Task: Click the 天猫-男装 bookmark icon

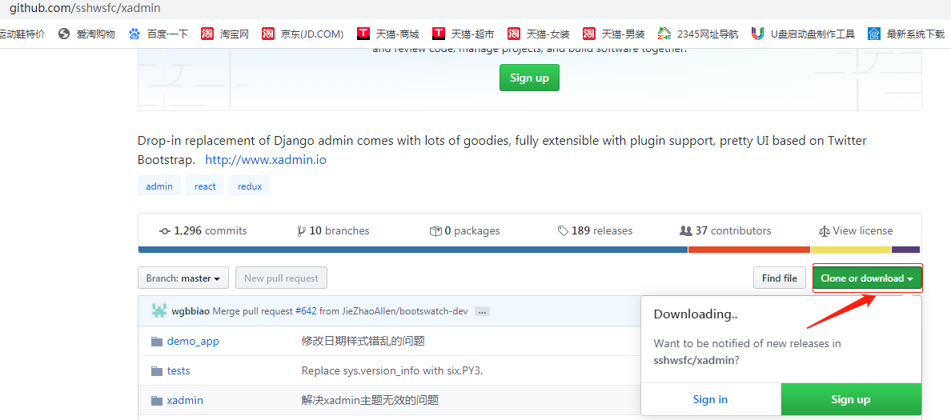Action: click(589, 34)
